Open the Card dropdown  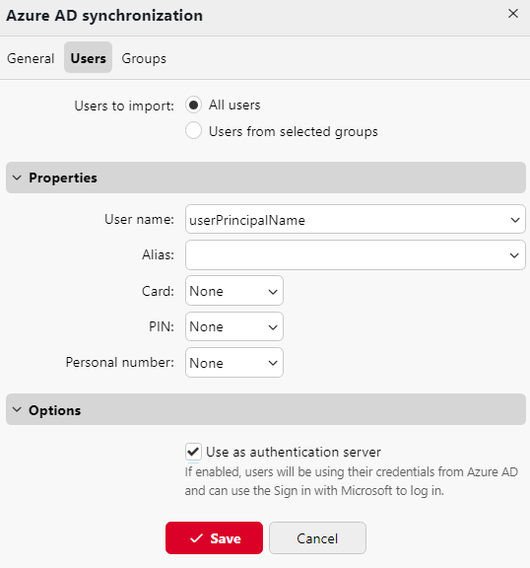click(x=234, y=291)
